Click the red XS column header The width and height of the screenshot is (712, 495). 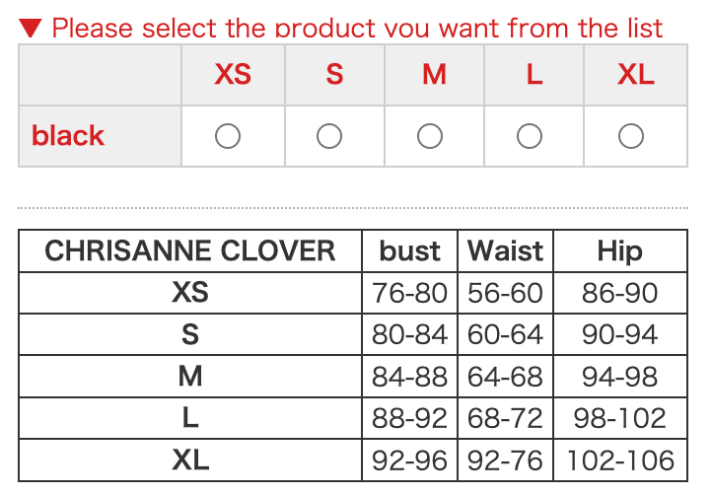233,75
